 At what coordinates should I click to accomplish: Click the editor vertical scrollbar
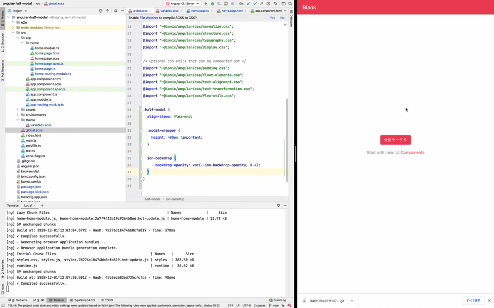click(287, 140)
